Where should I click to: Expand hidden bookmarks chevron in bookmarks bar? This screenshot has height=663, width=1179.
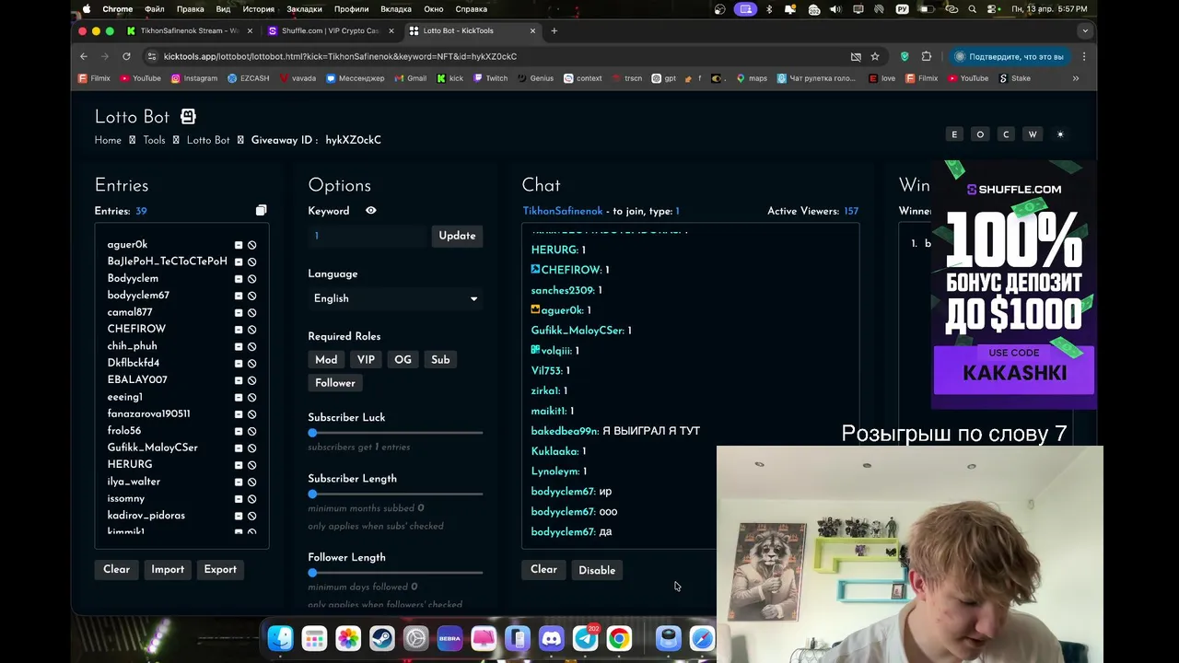coord(1076,78)
